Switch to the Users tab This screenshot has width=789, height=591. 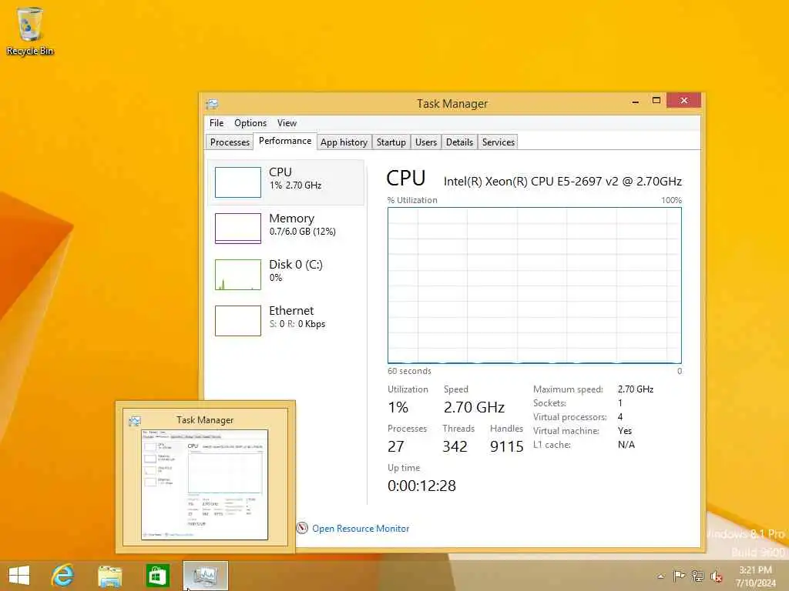coord(425,142)
